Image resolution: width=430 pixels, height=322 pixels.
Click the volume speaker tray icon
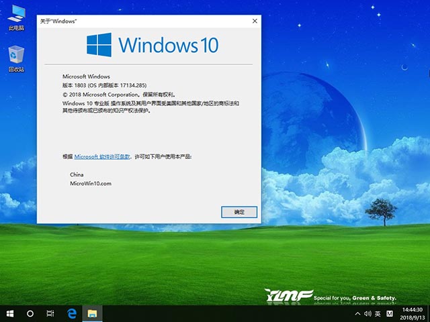[368, 313]
